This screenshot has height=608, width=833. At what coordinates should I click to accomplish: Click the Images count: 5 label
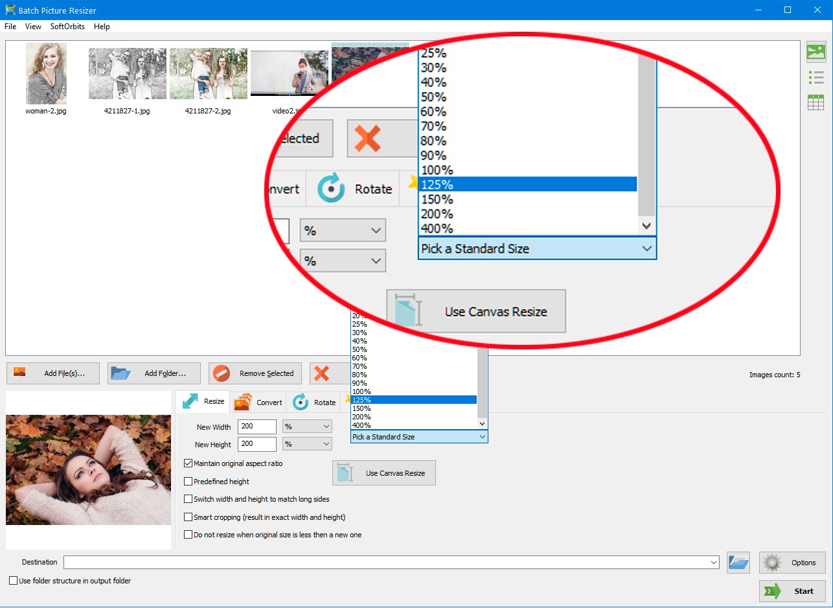(x=775, y=375)
